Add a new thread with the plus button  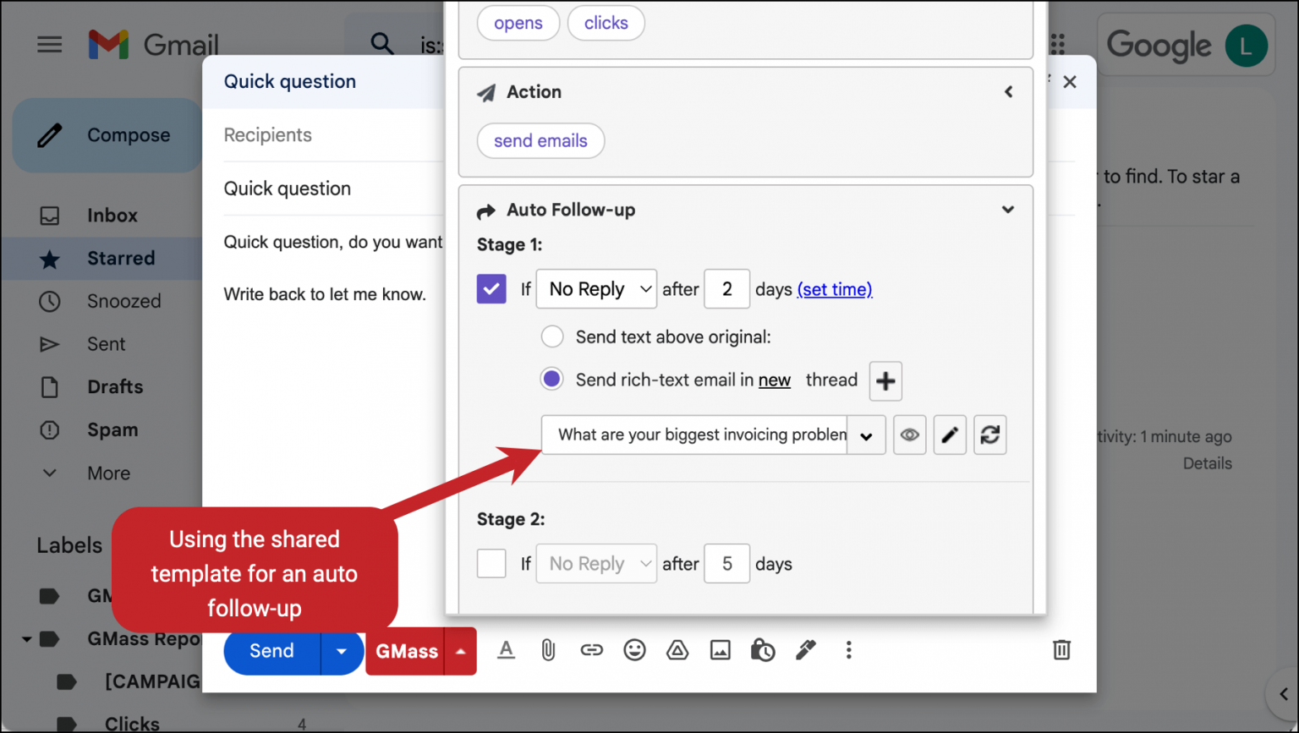pyautogui.click(x=885, y=380)
